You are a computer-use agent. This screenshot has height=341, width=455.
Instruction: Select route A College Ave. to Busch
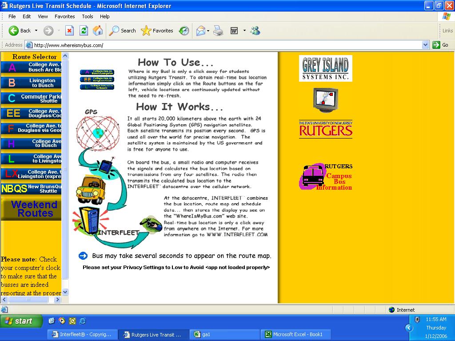point(31,67)
